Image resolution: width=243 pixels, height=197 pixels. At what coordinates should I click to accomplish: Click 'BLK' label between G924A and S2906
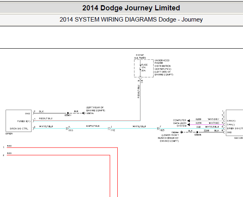click(x=190, y=131)
